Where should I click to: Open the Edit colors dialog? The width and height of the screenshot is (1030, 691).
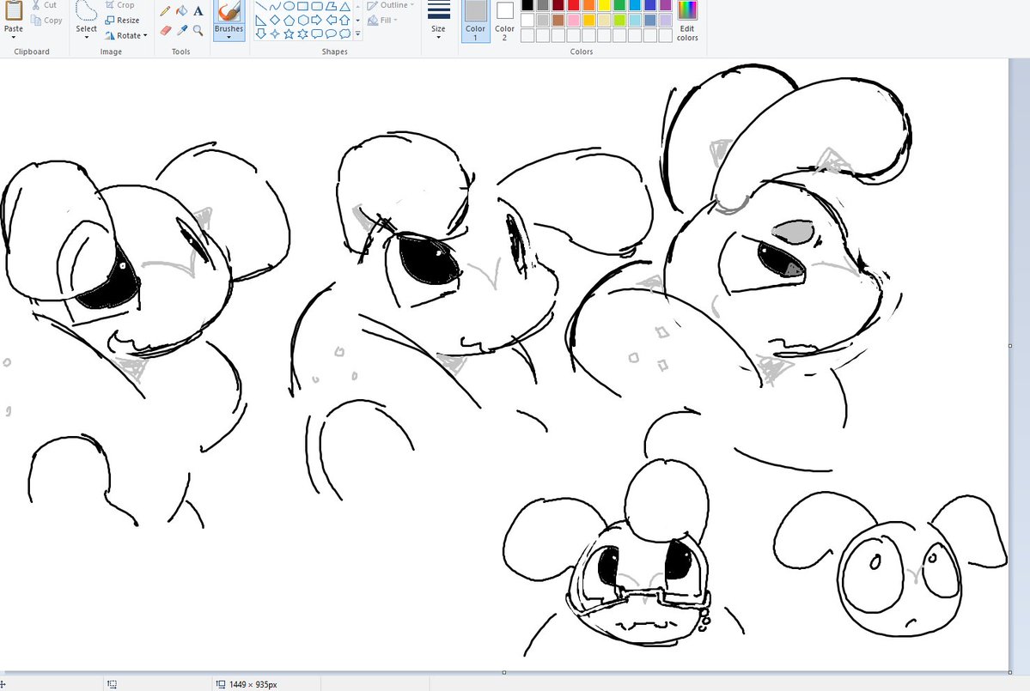coord(687,21)
